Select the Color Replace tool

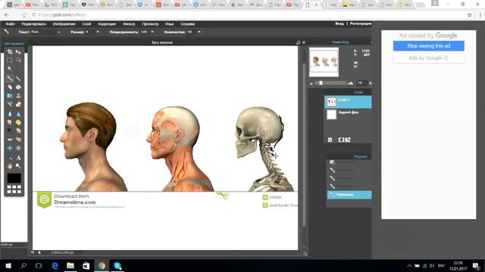10,104
